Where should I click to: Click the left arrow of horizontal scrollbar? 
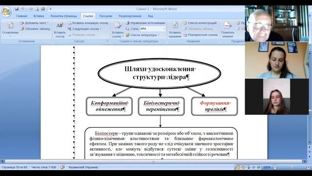coord(2,161)
